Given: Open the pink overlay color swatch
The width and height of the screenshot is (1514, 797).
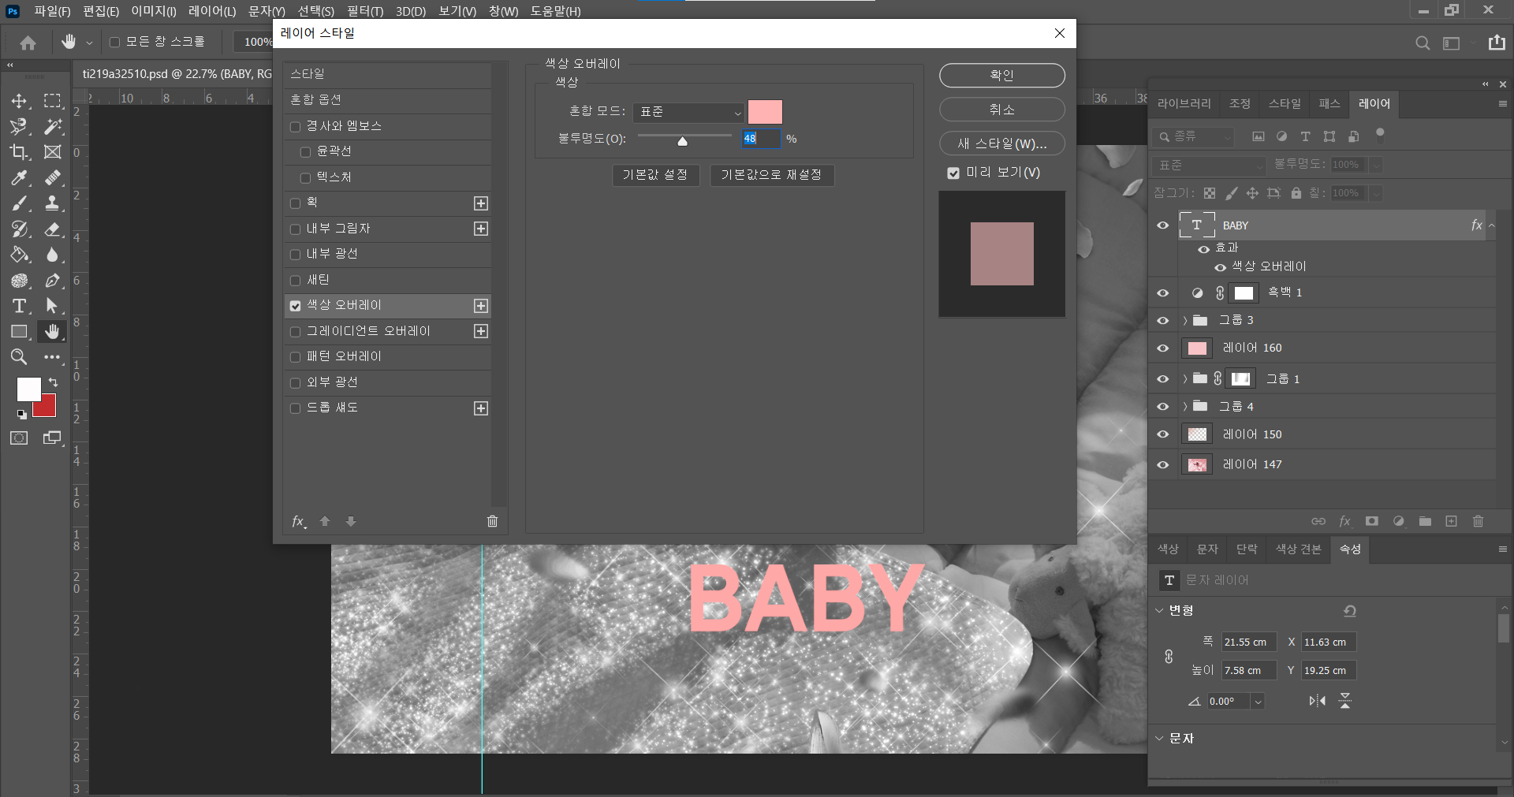Looking at the screenshot, I should tap(765, 112).
